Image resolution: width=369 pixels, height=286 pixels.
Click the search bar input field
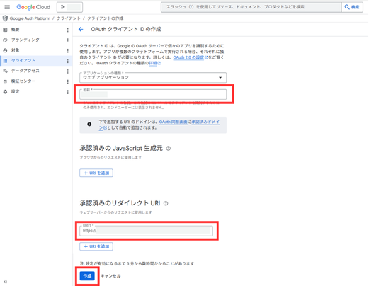point(251,7)
